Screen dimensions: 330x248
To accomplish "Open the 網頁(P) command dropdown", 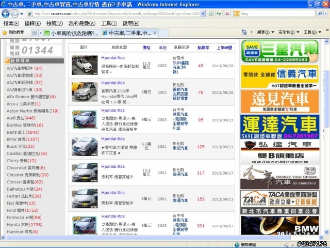I will coord(266,32).
